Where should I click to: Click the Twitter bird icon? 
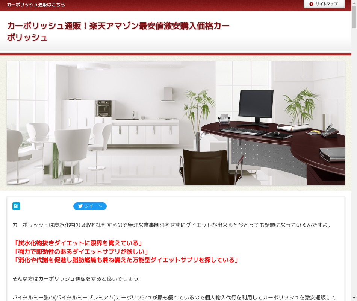80,206
